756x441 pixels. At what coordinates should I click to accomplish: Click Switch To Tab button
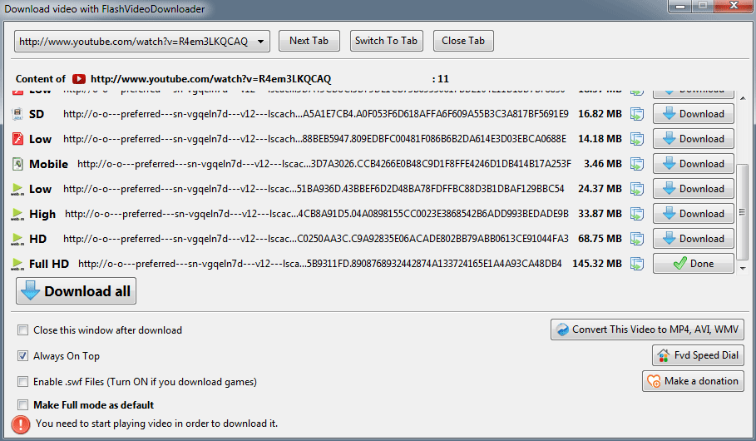(x=386, y=41)
